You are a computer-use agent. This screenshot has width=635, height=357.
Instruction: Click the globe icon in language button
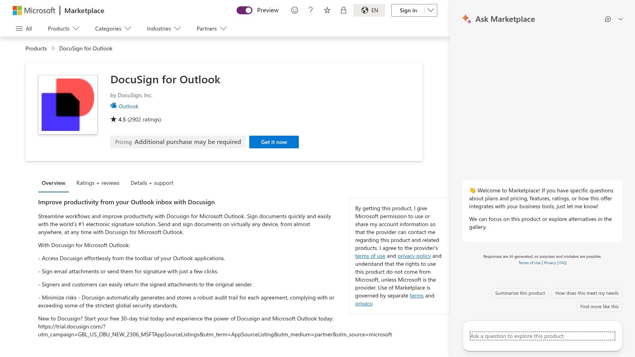[365, 10]
